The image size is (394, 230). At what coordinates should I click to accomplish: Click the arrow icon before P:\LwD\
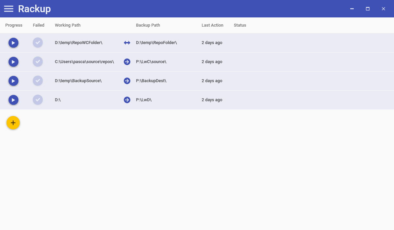(127, 100)
